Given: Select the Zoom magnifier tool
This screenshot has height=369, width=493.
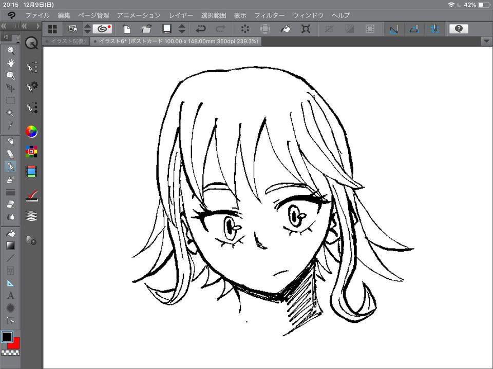Looking at the screenshot, I should pyautogui.click(x=10, y=50).
